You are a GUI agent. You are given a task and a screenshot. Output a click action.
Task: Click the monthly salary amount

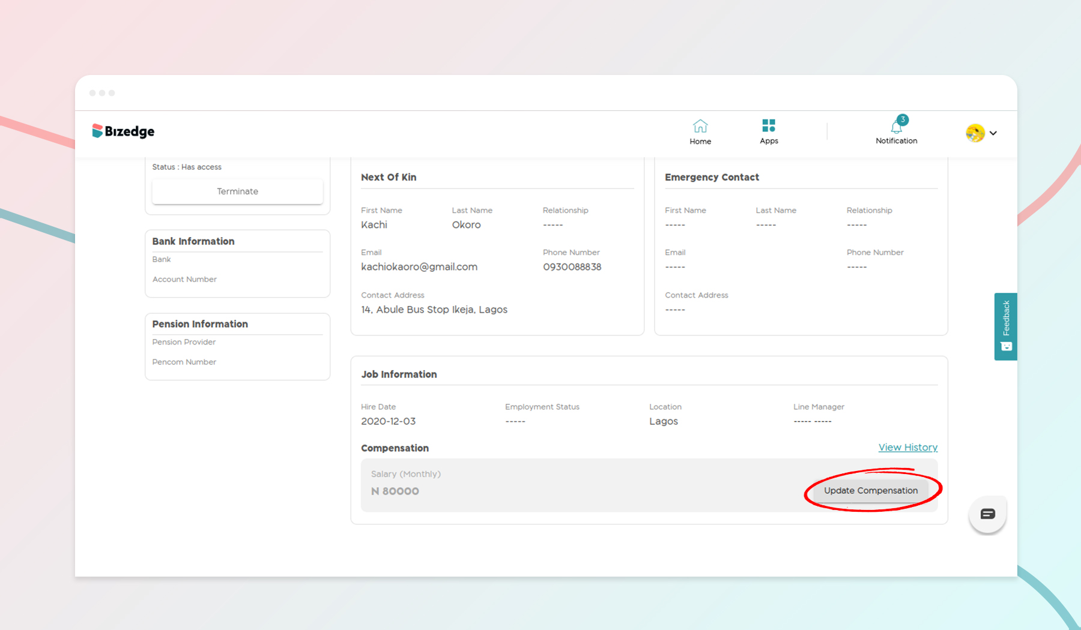395,491
